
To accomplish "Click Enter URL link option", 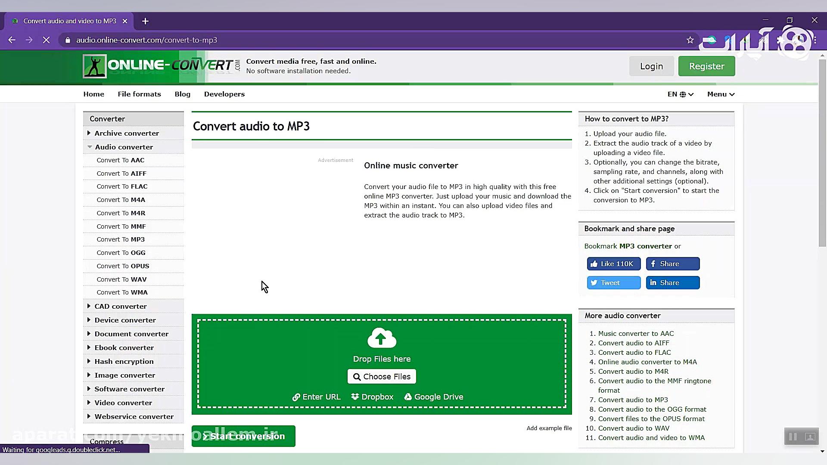I will [x=316, y=397].
